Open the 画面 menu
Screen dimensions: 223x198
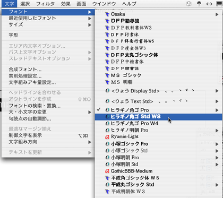pos(81,4)
